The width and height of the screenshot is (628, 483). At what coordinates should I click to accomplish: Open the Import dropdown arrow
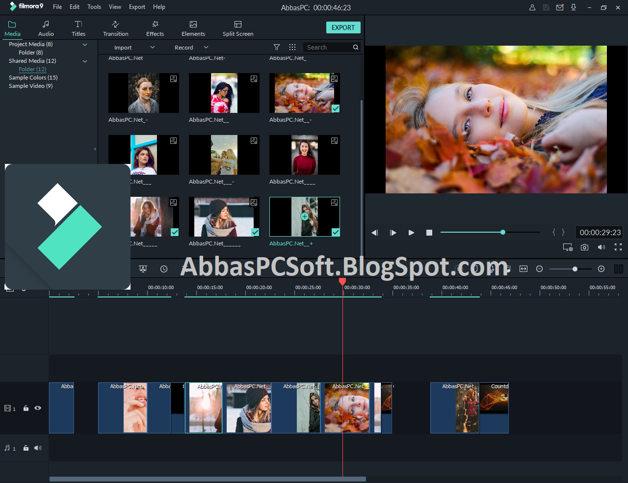pos(152,47)
